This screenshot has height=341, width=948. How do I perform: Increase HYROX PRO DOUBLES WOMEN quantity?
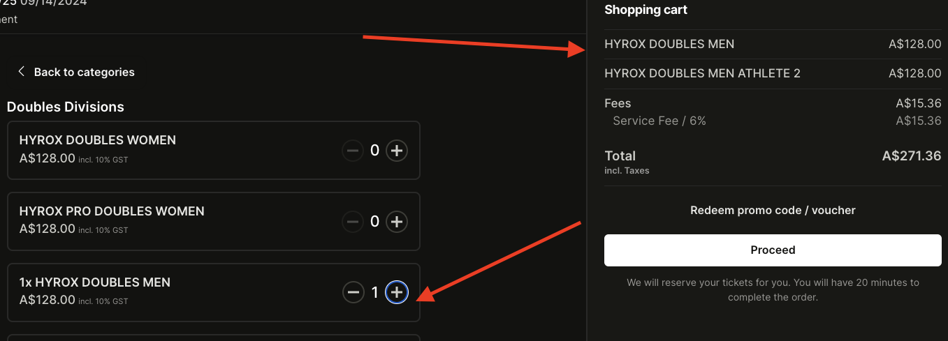click(x=397, y=222)
